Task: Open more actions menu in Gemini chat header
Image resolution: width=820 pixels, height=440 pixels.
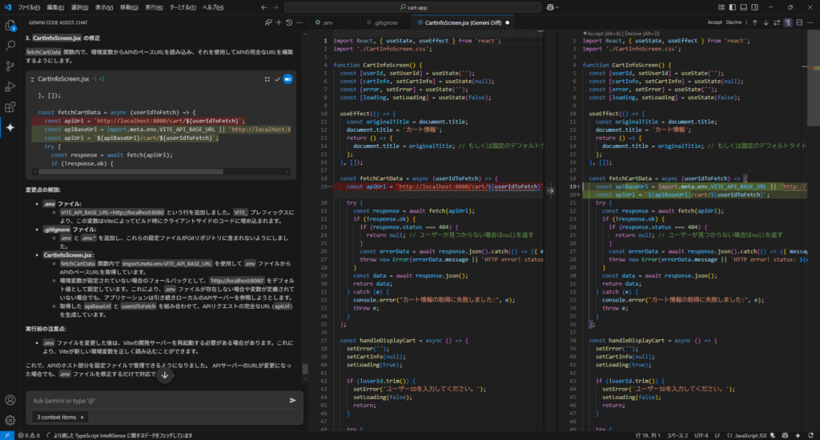Action: point(299,22)
